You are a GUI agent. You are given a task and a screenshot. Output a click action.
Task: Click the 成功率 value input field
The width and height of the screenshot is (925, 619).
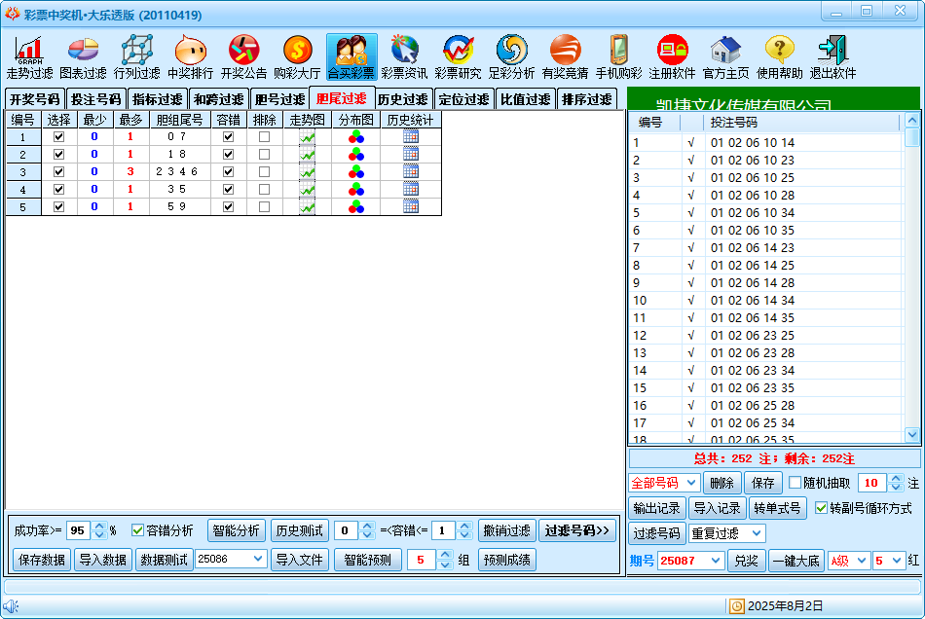click(x=78, y=530)
